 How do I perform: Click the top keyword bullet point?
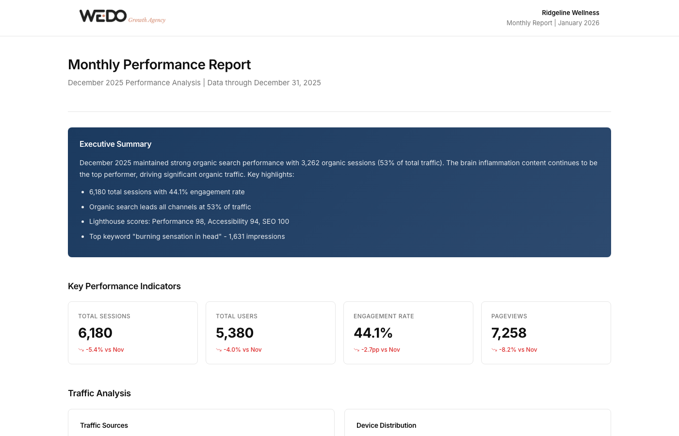point(187,236)
